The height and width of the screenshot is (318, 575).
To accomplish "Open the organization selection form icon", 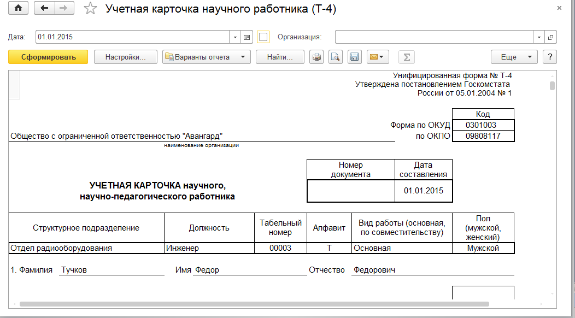I will tap(550, 37).
